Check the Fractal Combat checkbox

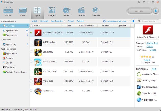[x=31, y=71]
